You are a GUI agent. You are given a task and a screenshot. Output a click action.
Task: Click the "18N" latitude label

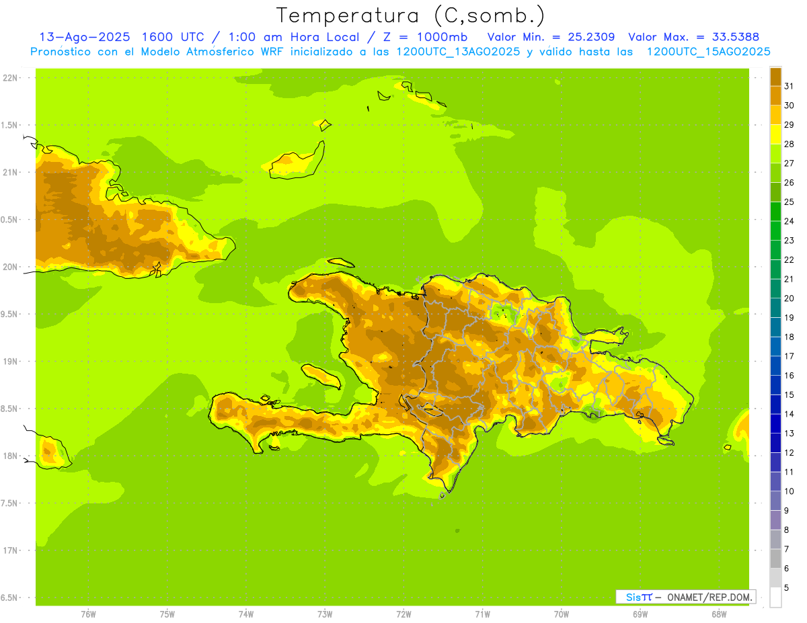(10, 456)
